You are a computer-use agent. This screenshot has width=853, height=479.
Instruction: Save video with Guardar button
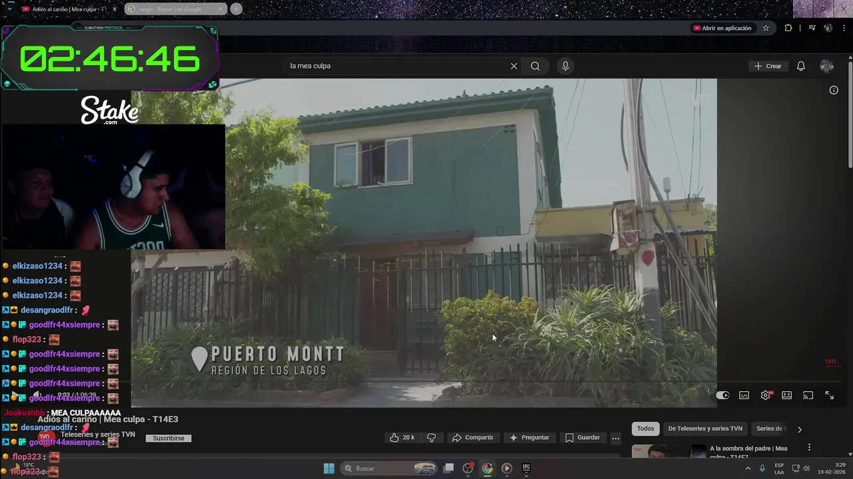583,437
